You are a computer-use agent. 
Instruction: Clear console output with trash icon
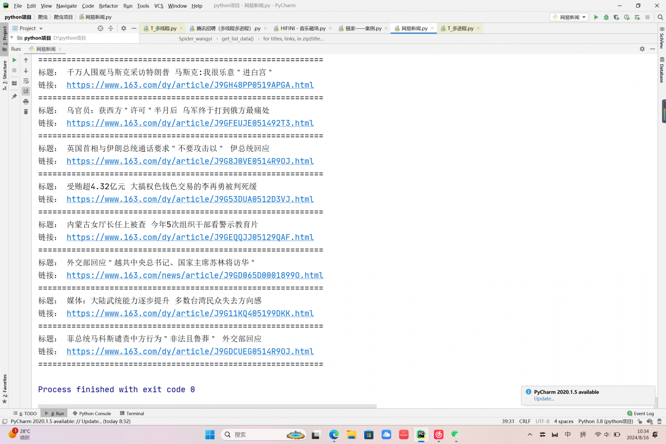pos(26,112)
